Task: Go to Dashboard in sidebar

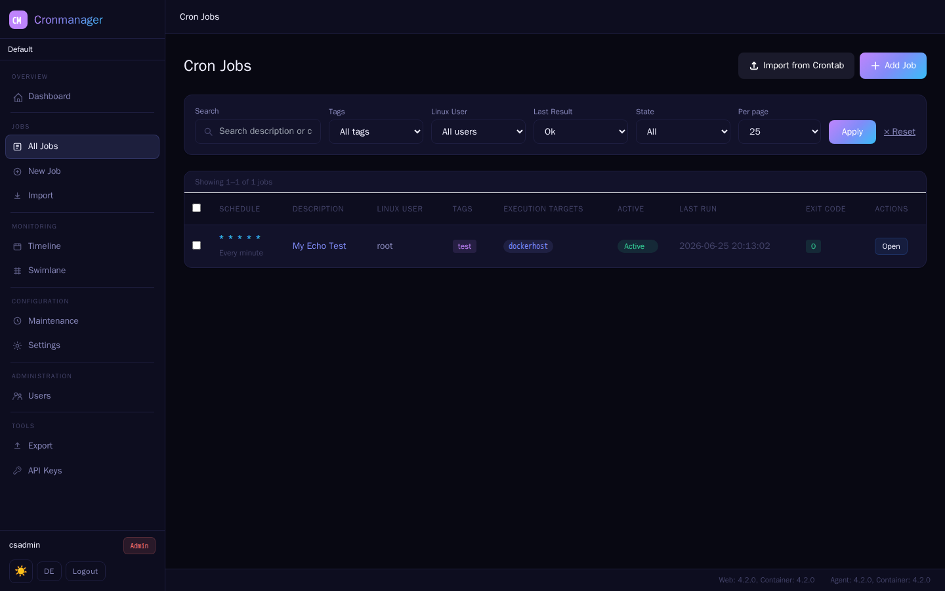Action: coord(82,97)
